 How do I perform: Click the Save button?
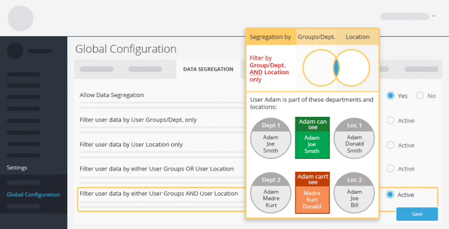pyautogui.click(x=417, y=214)
